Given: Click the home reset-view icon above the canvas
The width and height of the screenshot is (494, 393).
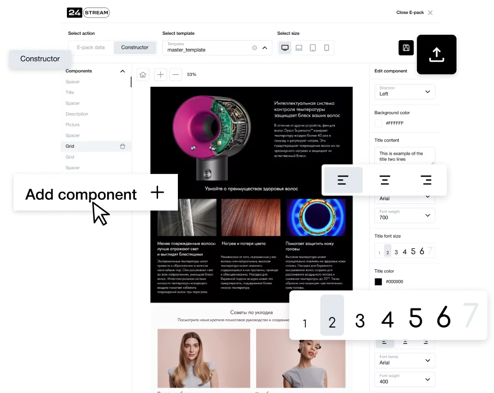Looking at the screenshot, I should (143, 74).
